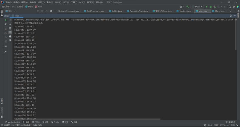The width and height of the screenshot is (240, 127).
Task: Switch to the Marry.java tab
Action: (x=220, y=11)
